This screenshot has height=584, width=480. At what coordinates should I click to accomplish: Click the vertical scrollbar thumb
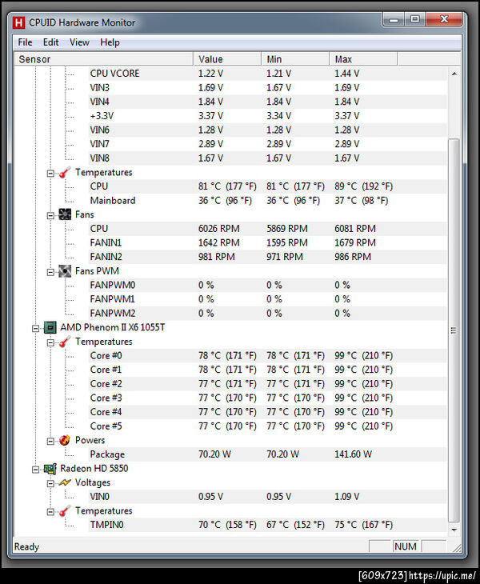454,330
